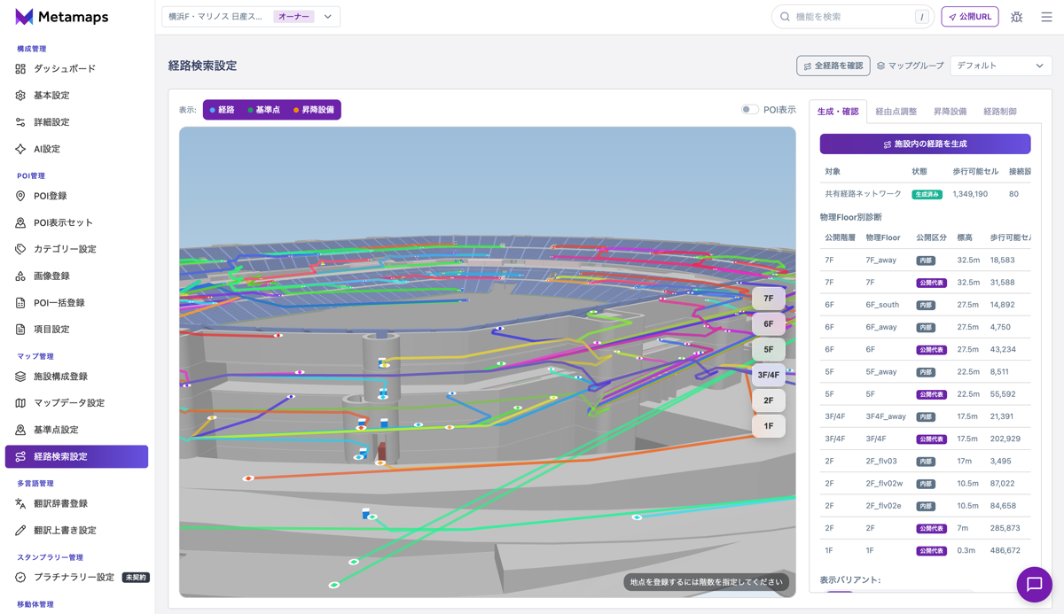1064x614 pixels.
Task: Open the debug bug icon in header
Action: pos(1016,17)
